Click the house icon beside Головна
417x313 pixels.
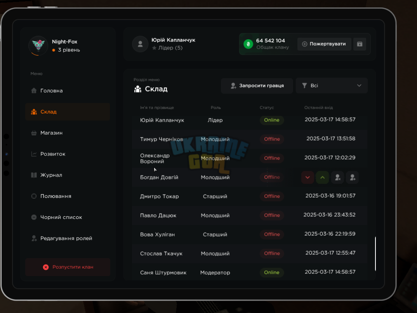[34, 91]
